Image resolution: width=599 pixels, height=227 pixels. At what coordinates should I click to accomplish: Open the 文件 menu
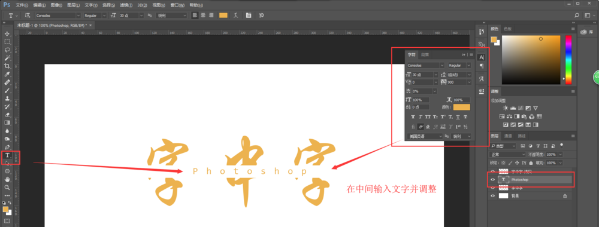point(22,5)
